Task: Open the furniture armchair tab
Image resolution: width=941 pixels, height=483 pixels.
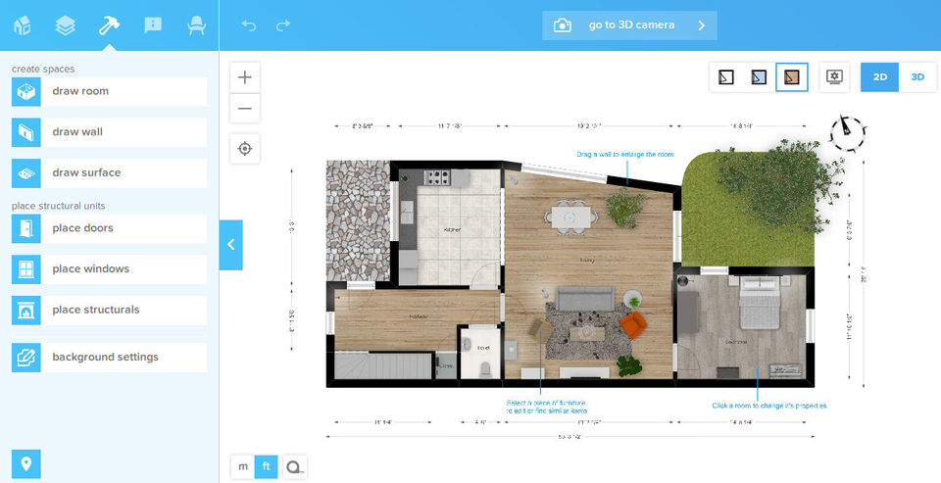Action: pyautogui.click(x=196, y=25)
